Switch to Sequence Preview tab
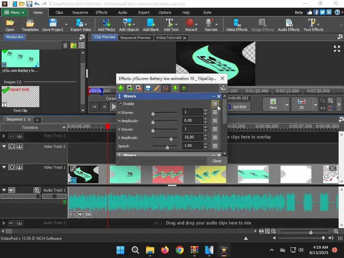This screenshot has height=258, width=344. point(135,38)
